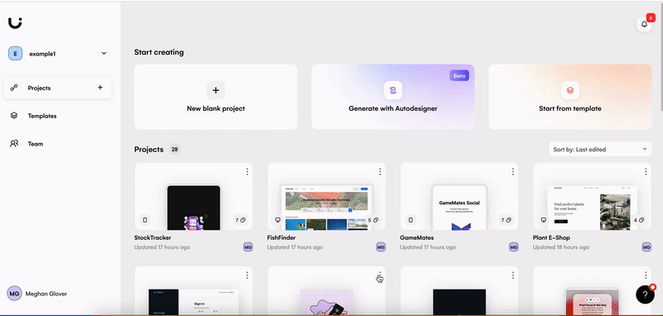Open the help question mark button
663x316 pixels.
tap(645, 294)
